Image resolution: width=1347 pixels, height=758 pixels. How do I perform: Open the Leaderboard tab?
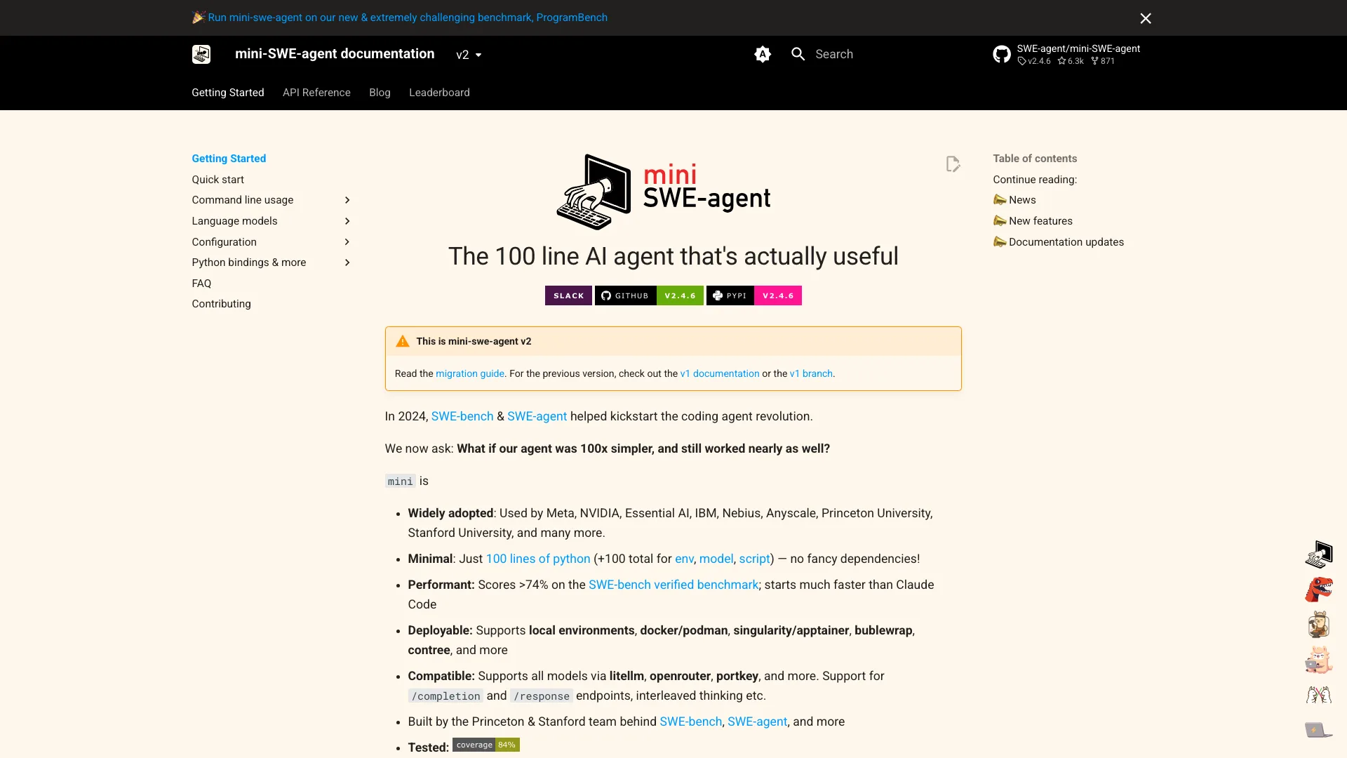(x=439, y=93)
